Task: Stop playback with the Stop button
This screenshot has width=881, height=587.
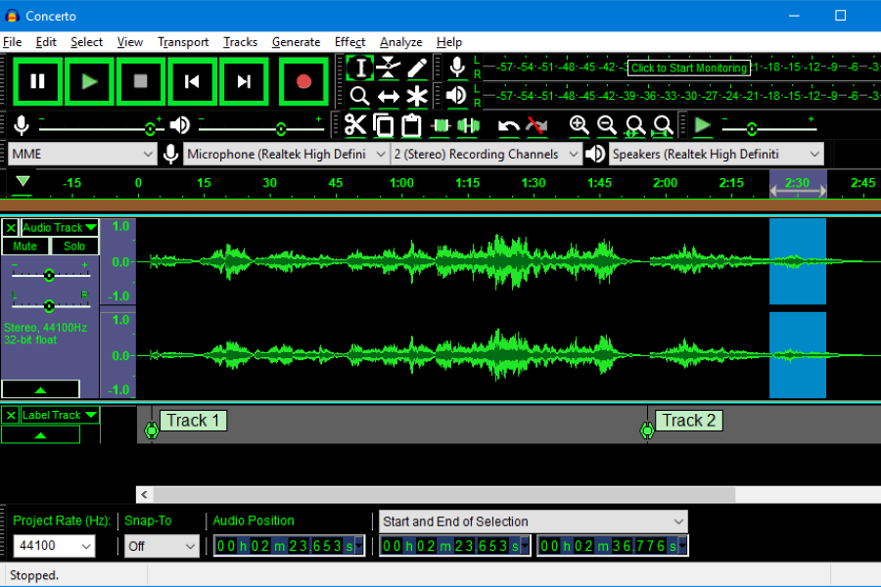Action: click(140, 81)
